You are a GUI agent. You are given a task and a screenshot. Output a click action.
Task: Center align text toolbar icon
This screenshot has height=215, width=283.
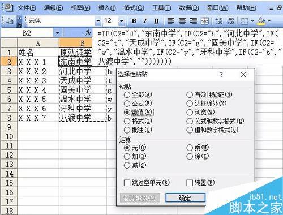[182, 21]
